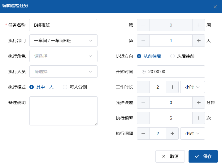Screen dimensions: 222x166
Task: Open the 工作时长 unit dropdown (小时)
Action: click(192, 87)
